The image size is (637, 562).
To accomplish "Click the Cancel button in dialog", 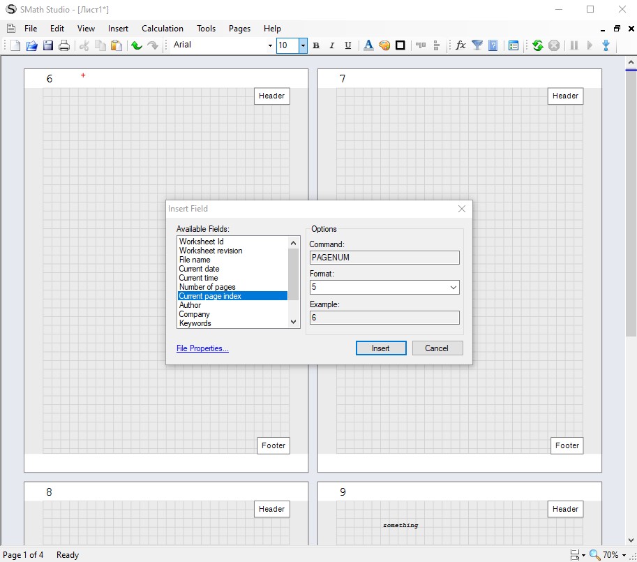I will tap(437, 348).
